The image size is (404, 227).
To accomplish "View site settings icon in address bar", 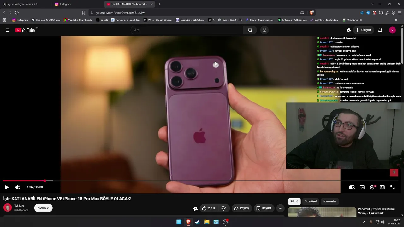I will coord(92,13).
